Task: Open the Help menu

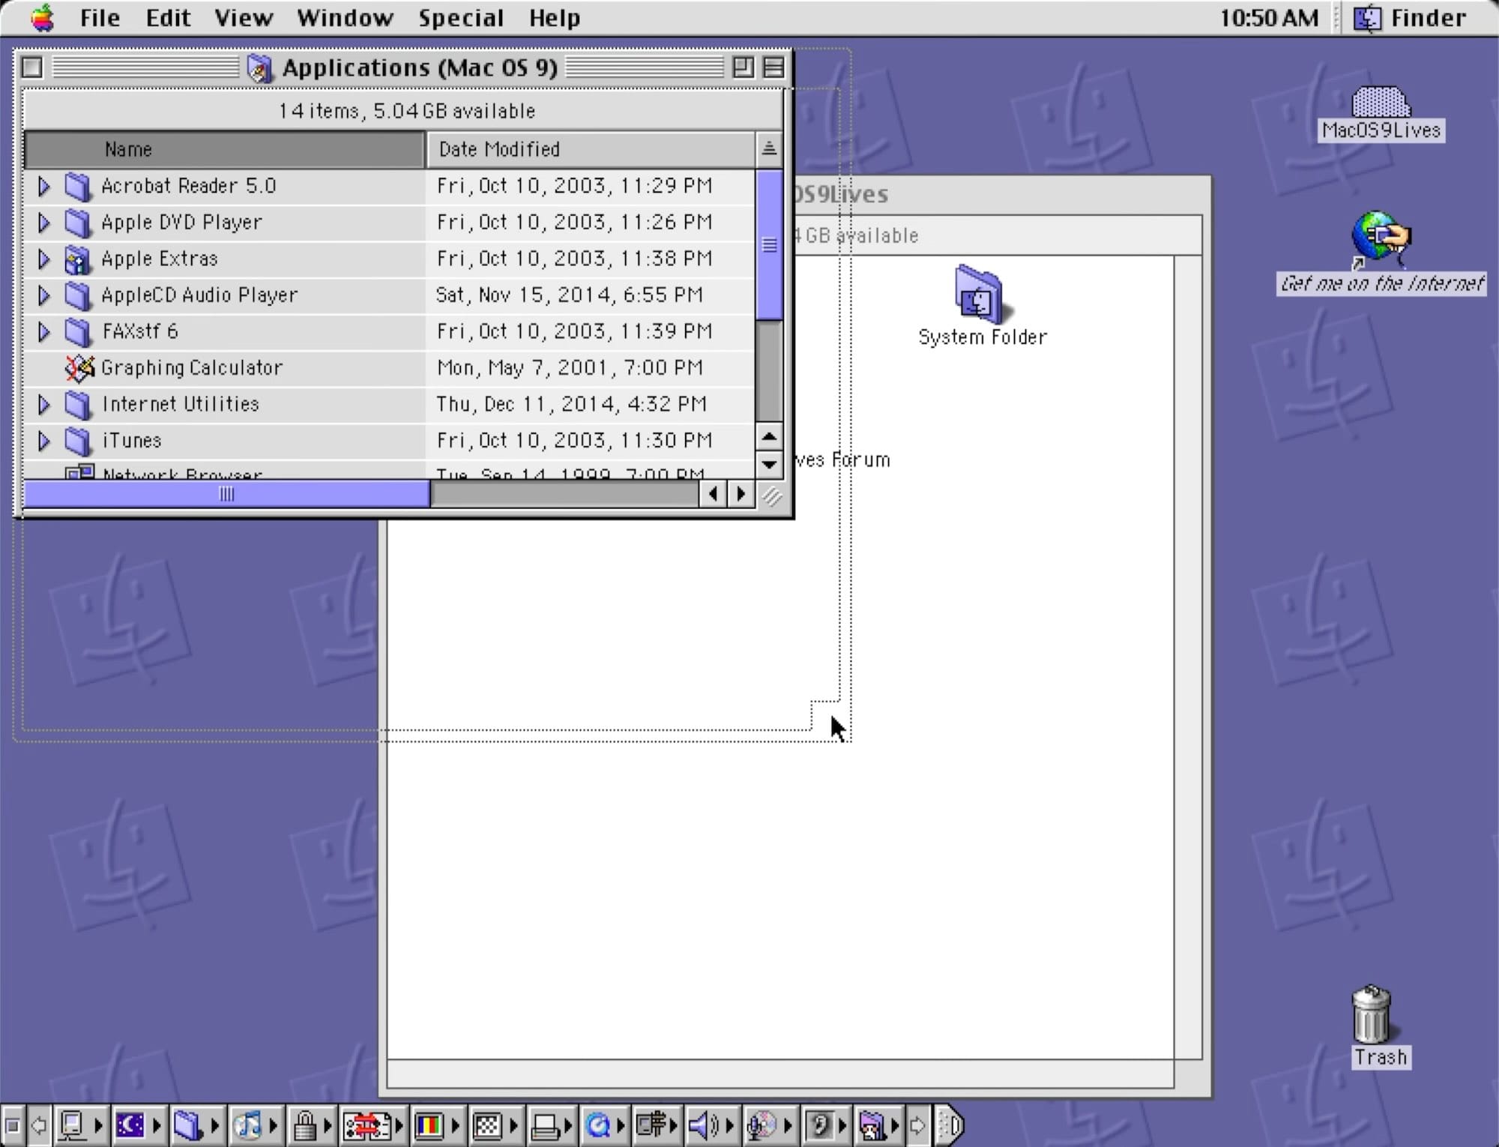Action: (555, 17)
